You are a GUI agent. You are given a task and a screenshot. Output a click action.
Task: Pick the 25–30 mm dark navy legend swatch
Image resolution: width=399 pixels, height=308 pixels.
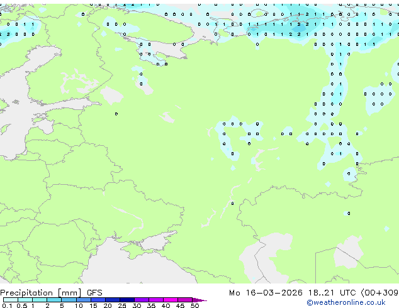127,300
